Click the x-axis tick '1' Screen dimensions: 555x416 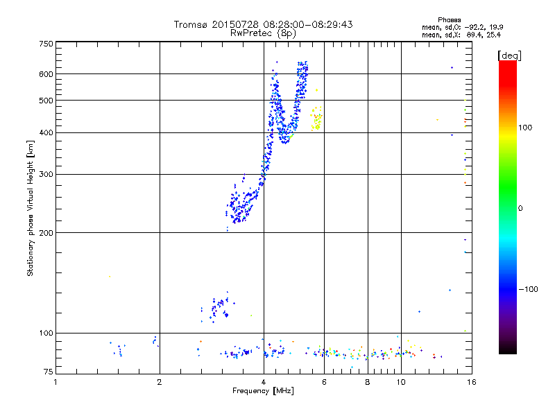coord(55,382)
